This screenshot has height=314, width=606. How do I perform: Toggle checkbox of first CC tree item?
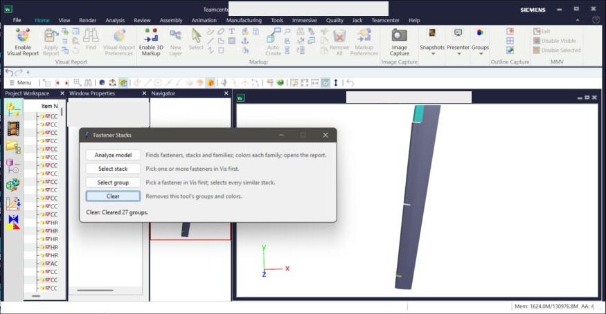tap(48, 116)
